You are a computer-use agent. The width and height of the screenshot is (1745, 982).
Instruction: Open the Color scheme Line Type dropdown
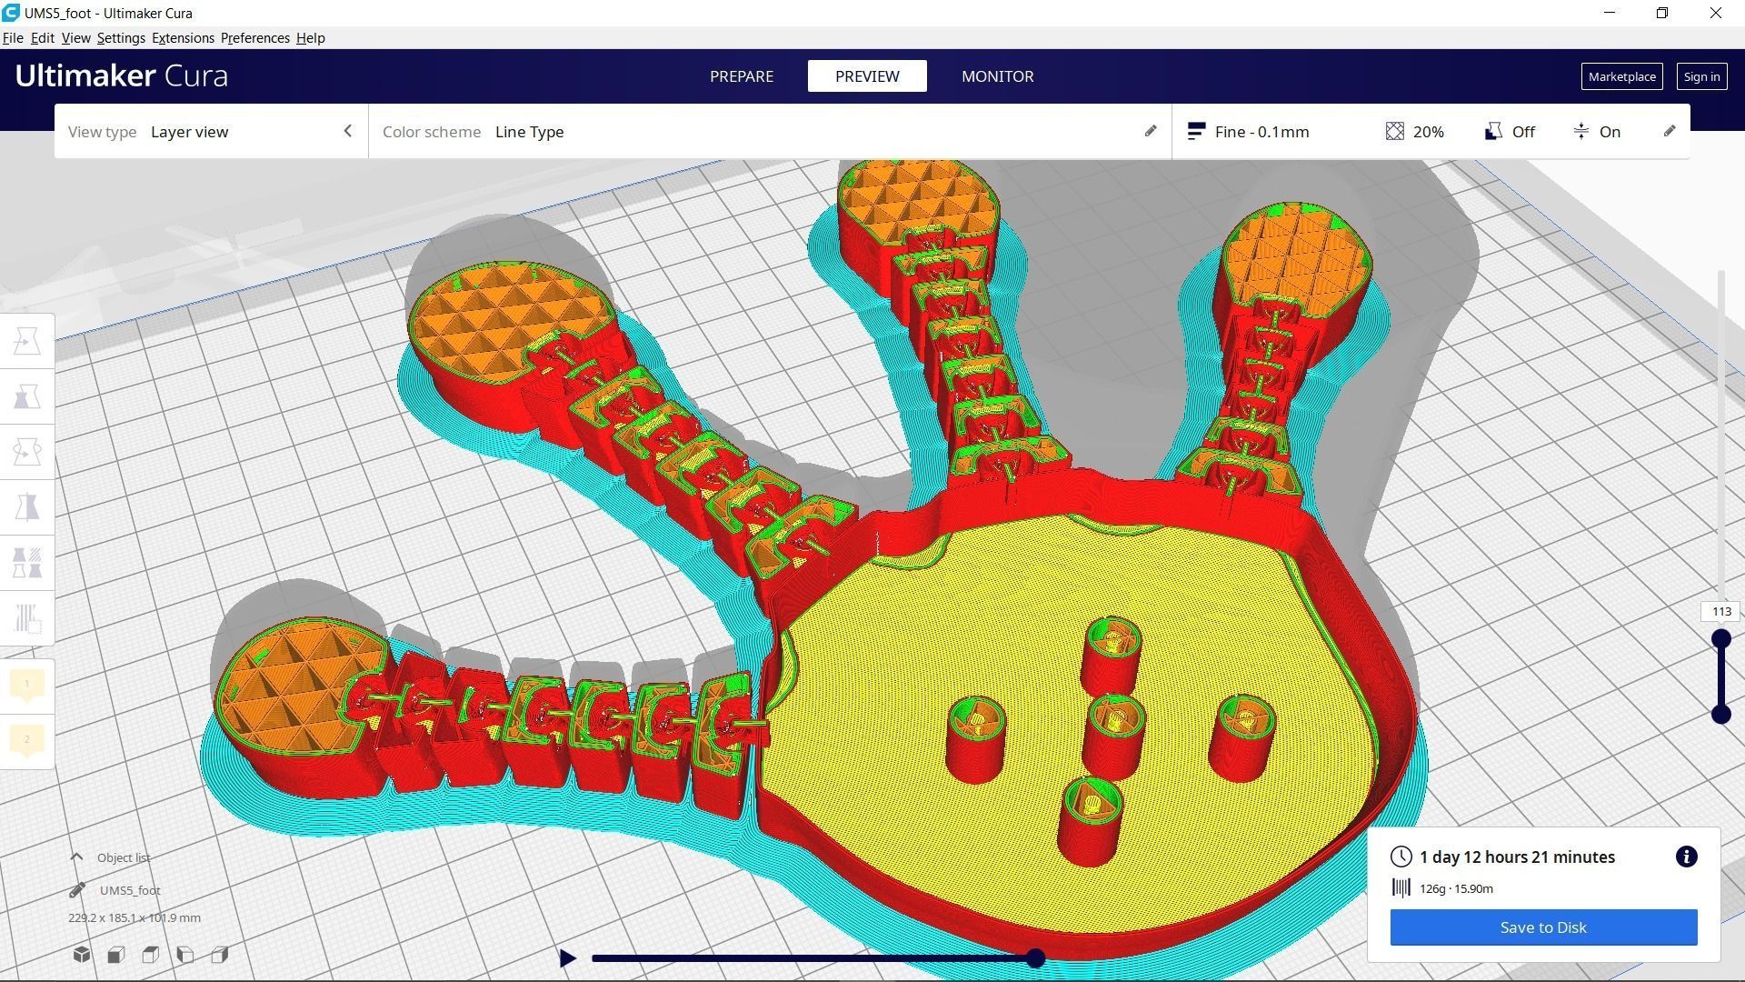coord(769,132)
